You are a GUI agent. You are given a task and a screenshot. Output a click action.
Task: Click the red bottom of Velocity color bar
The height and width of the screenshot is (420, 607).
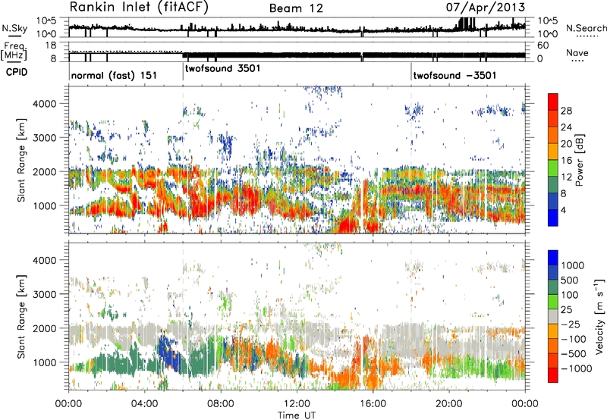click(553, 375)
